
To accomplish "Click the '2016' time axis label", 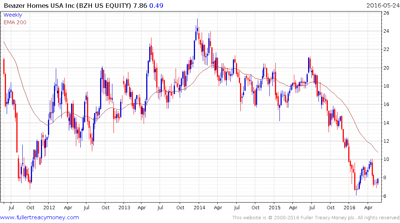I will [x=349, y=207].
